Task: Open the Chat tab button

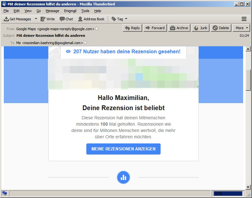Action: pyautogui.click(x=66, y=19)
